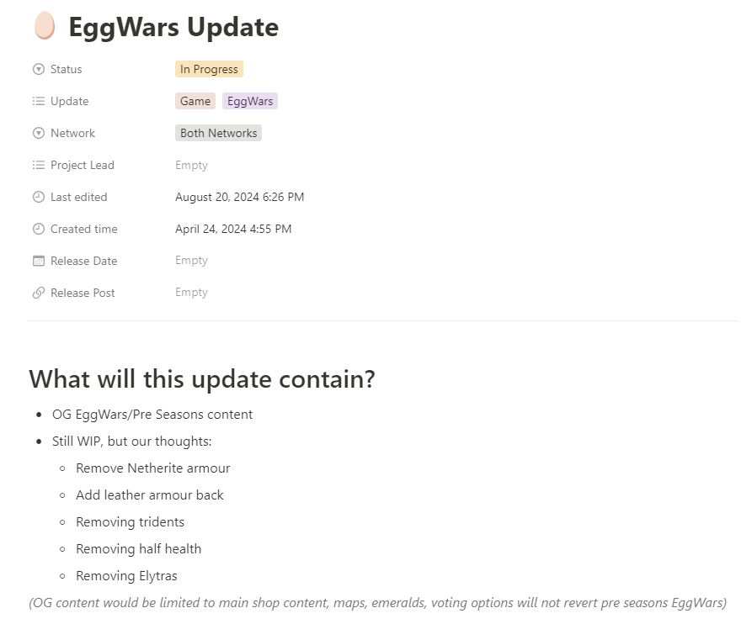Click the Release Post link icon
The width and height of the screenshot is (752, 624).
click(x=39, y=293)
